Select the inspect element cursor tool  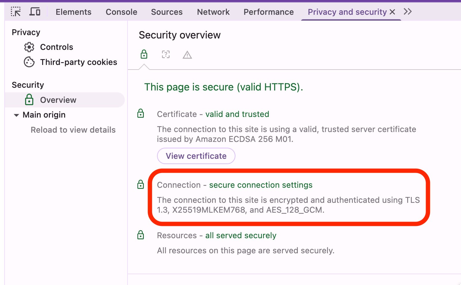coord(15,12)
